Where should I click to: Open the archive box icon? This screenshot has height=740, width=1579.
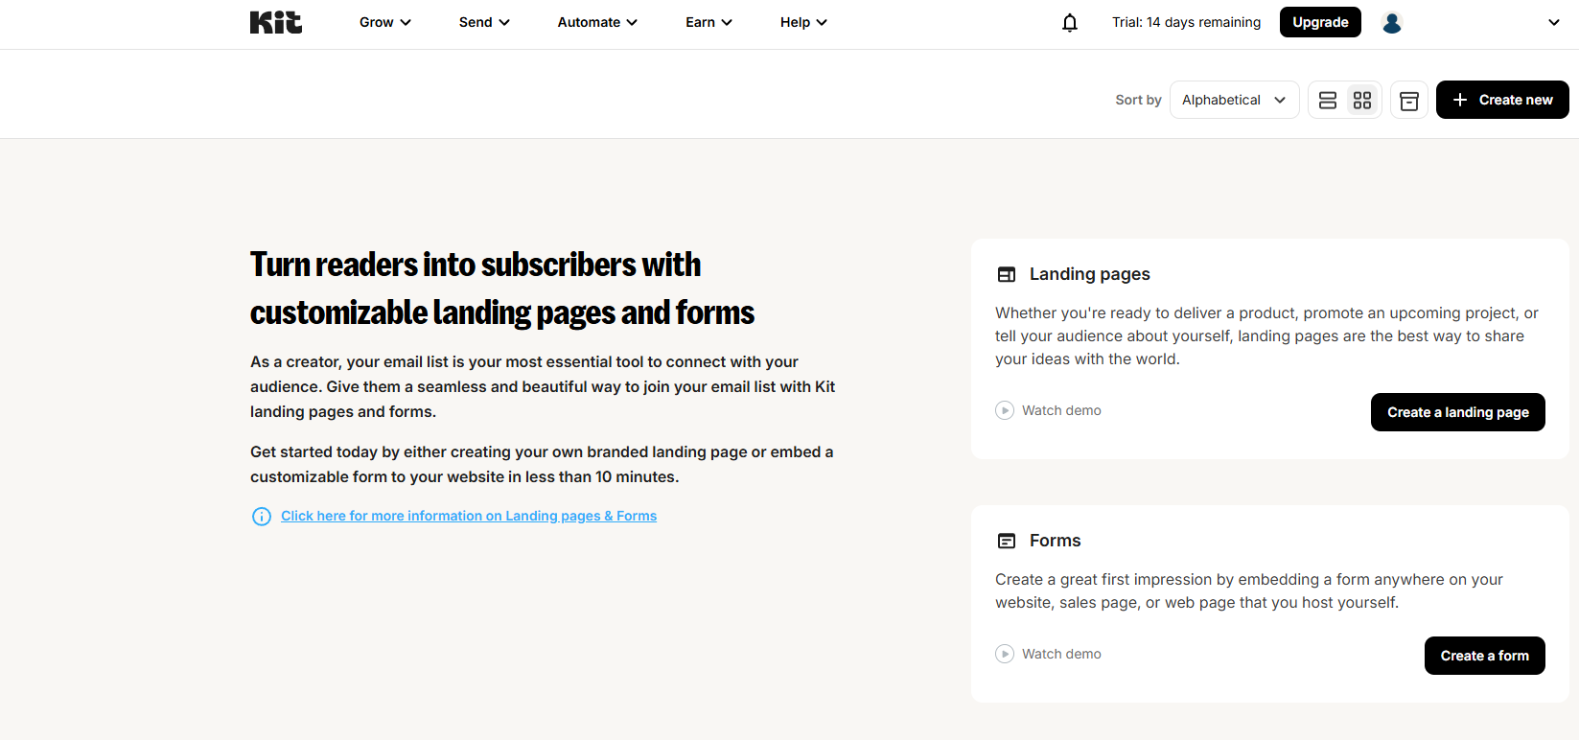(x=1409, y=100)
